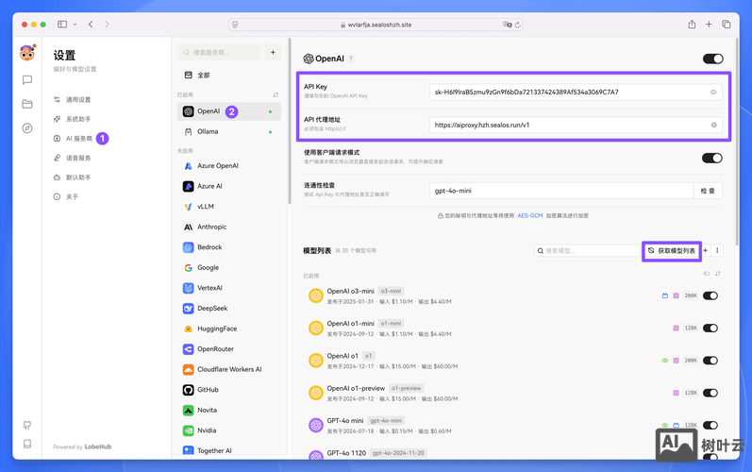Select the OpenAI provider
This screenshot has width=752, height=472.
229,111
